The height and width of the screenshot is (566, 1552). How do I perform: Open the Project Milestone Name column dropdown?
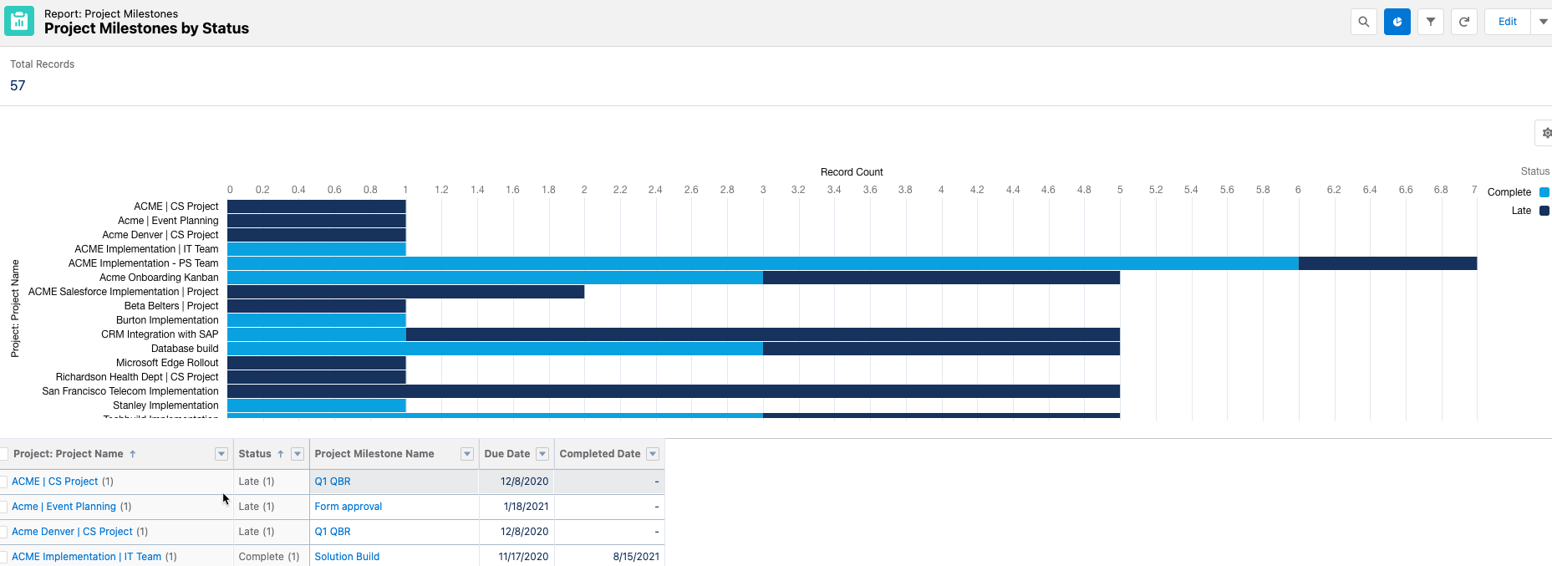click(x=467, y=454)
